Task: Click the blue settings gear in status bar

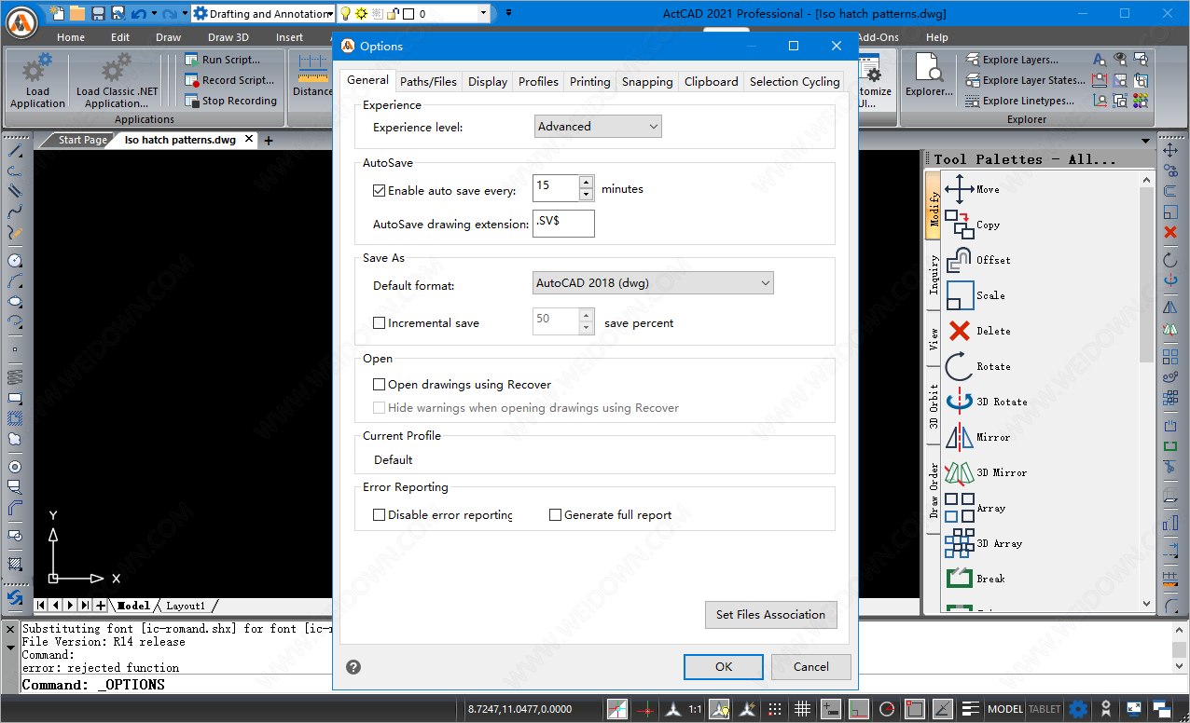Action: click(x=1078, y=709)
